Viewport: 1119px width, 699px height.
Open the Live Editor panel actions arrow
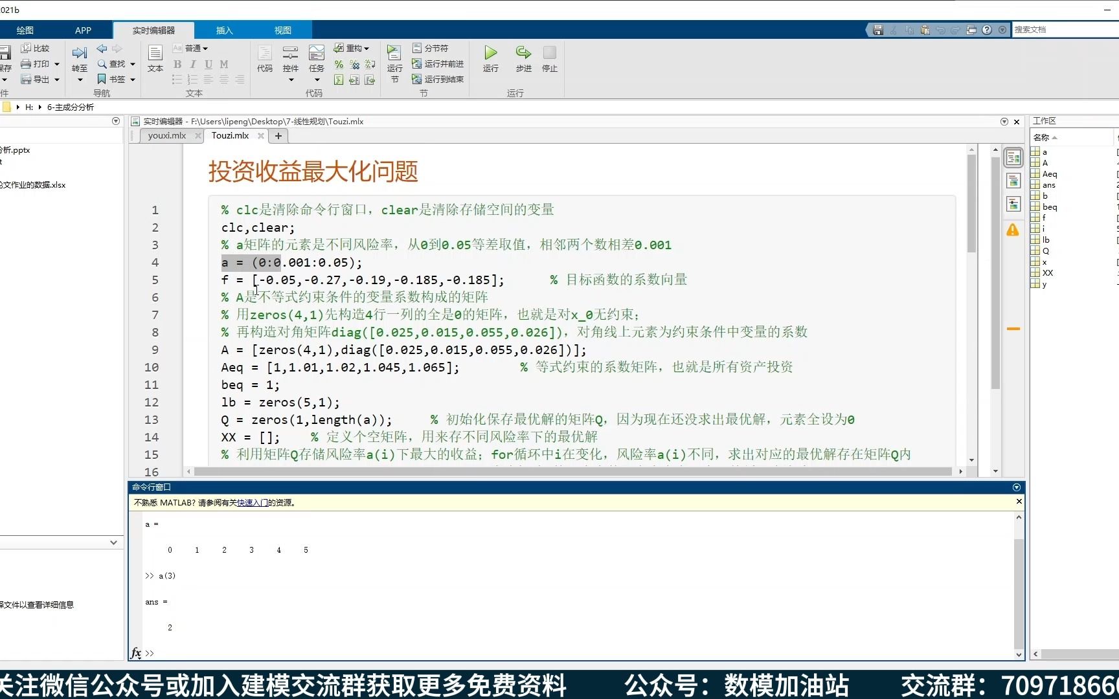(1004, 122)
